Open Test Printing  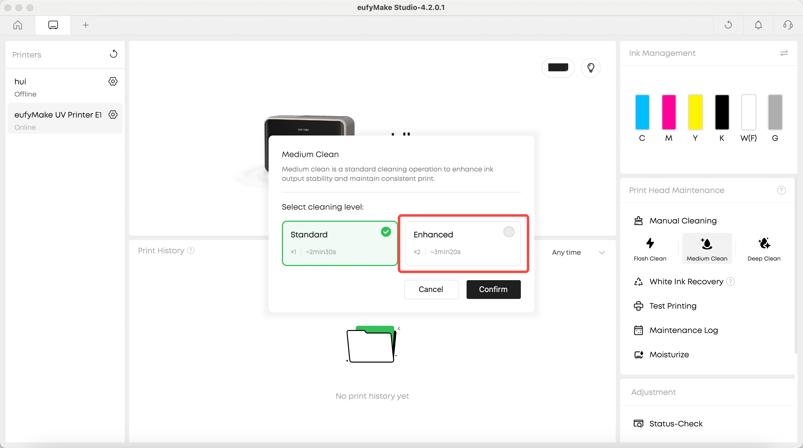coord(665,306)
